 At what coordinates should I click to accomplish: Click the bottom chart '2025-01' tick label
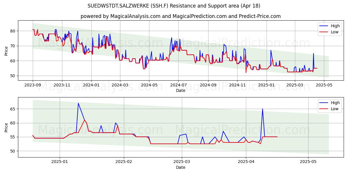[x=60, y=162]
